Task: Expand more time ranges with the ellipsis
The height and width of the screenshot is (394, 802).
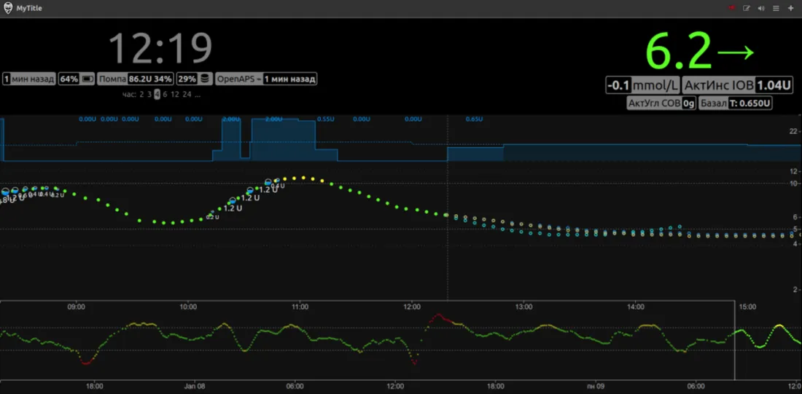Action: [x=198, y=95]
